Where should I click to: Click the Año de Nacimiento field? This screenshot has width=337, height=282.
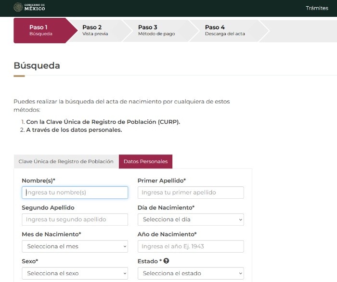tap(191, 246)
